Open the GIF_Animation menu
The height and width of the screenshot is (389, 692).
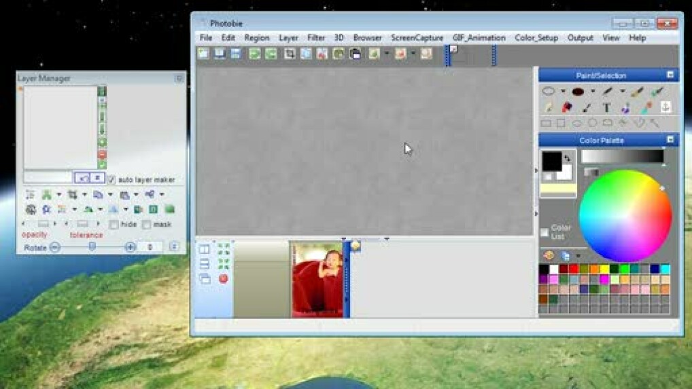(x=479, y=38)
